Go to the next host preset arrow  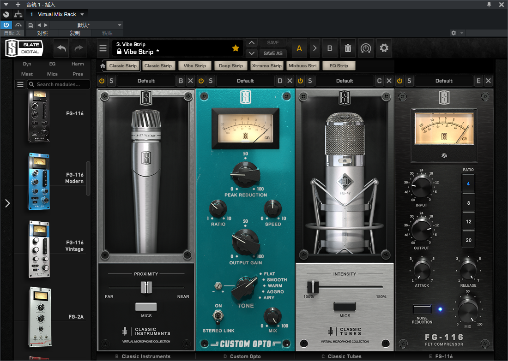[46, 25]
